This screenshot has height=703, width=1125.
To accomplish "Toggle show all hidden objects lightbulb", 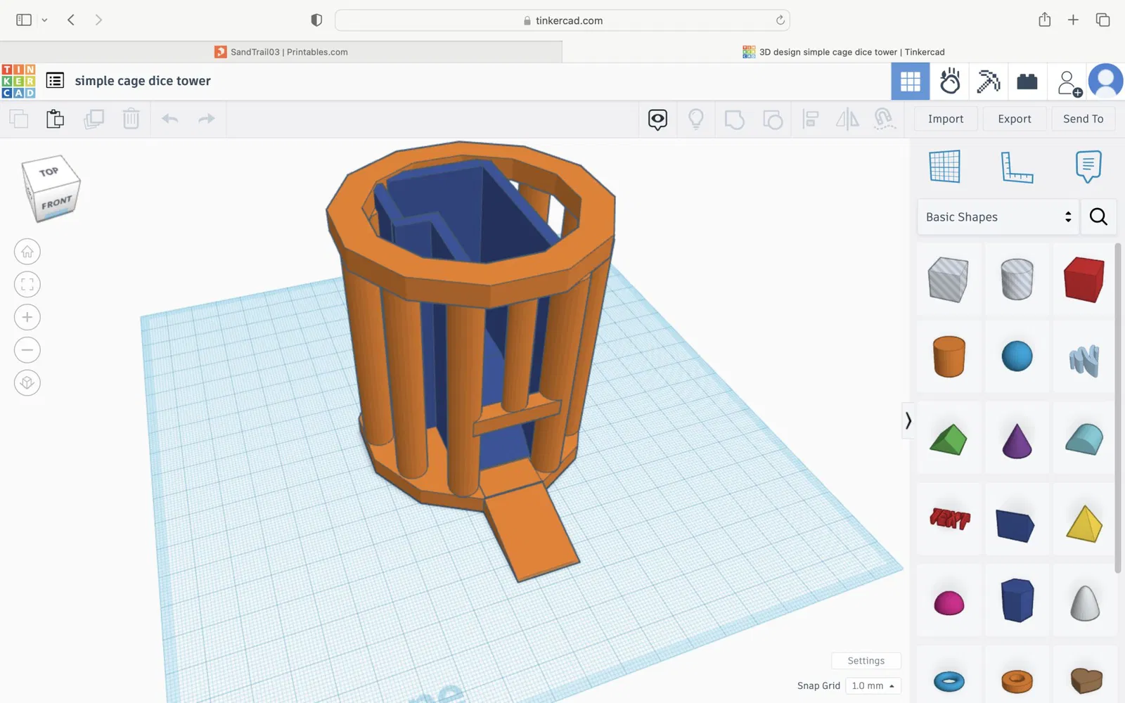I will [696, 119].
